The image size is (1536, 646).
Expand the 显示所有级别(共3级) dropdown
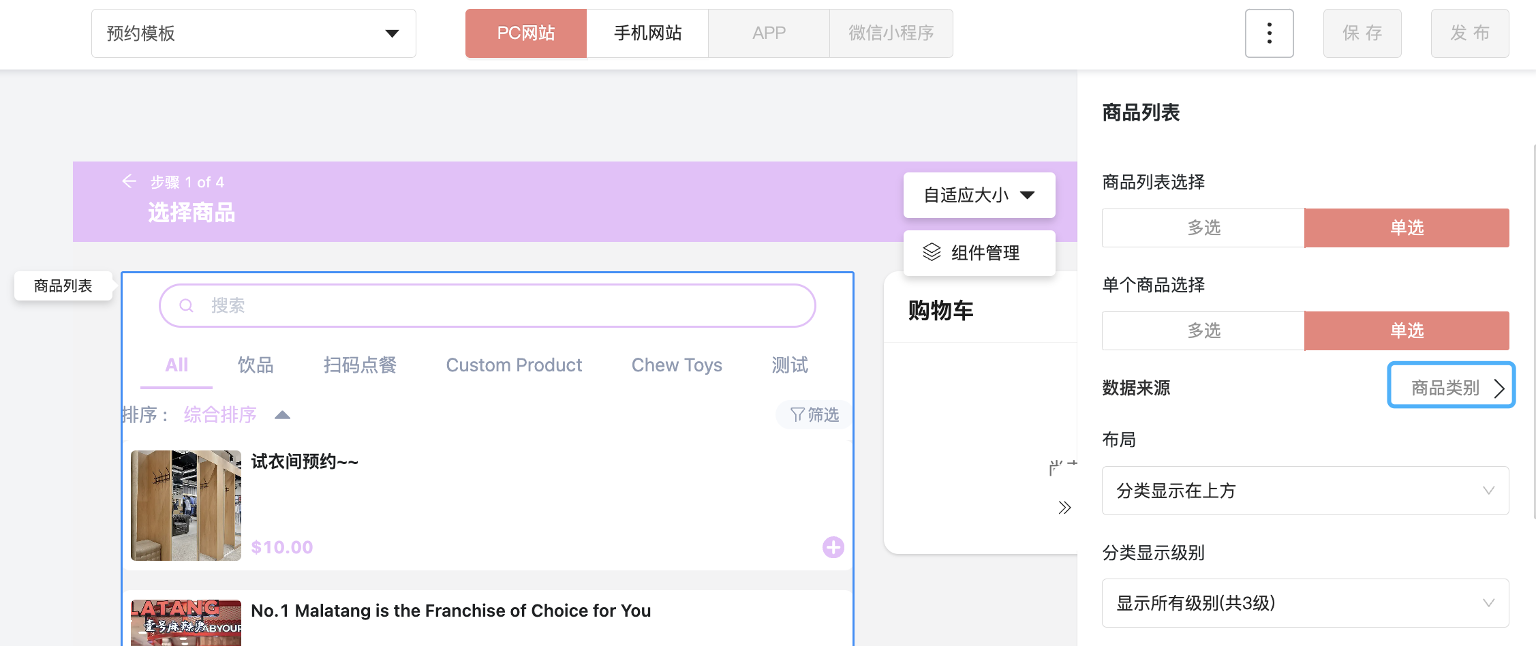pyautogui.click(x=1305, y=603)
